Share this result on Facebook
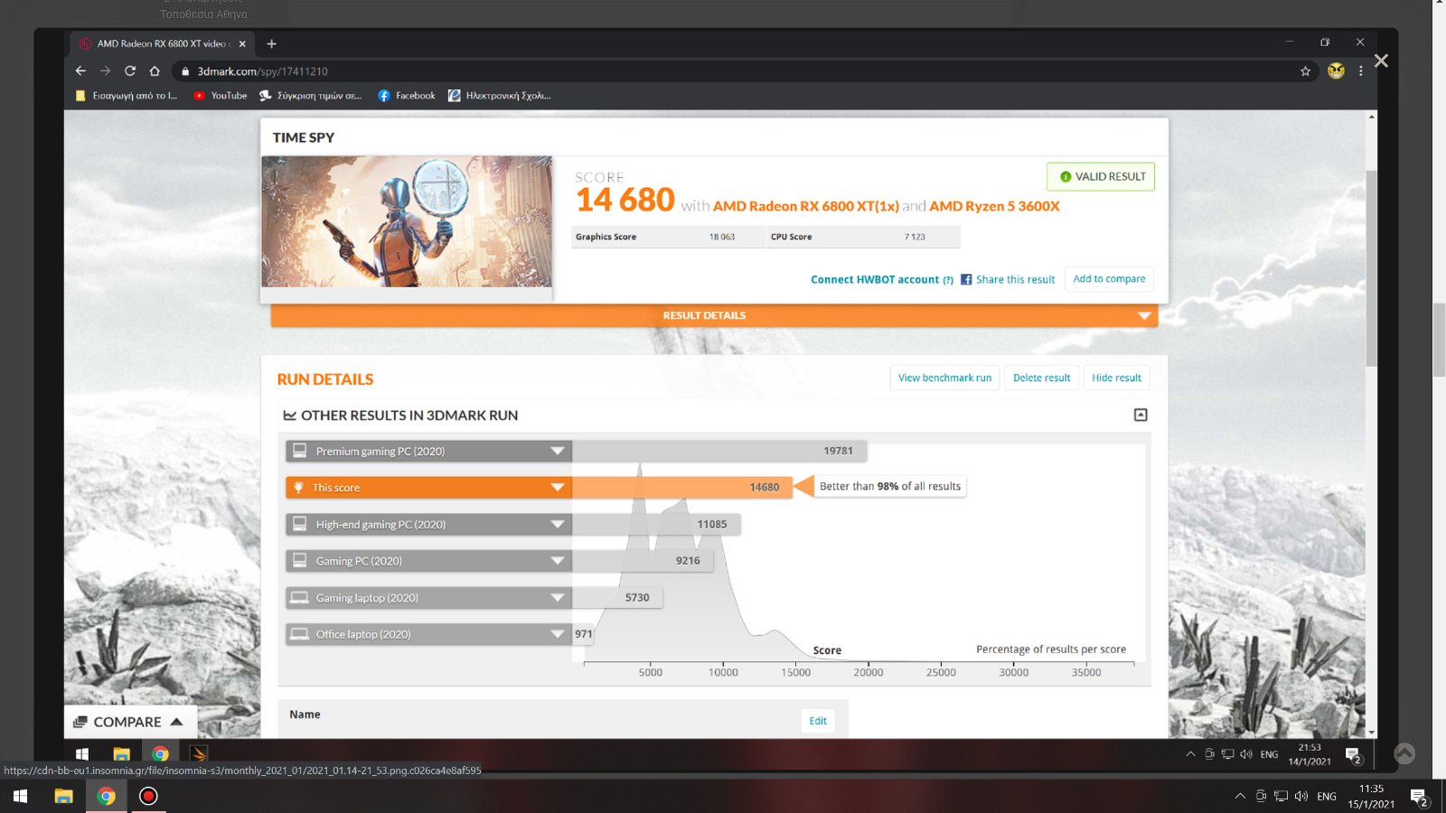This screenshot has height=813, width=1446. click(1008, 280)
